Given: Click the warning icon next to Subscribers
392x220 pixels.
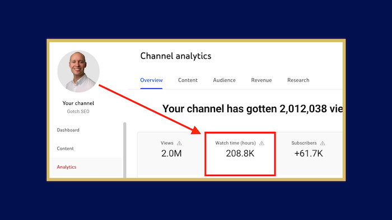Looking at the screenshot, I should tap(323, 143).
